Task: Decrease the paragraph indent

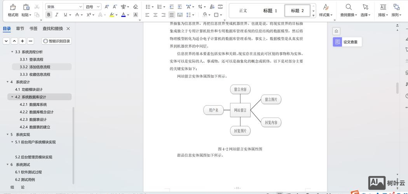Action: (x=171, y=7)
